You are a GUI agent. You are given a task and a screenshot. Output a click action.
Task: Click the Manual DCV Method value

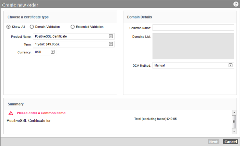point(160,65)
